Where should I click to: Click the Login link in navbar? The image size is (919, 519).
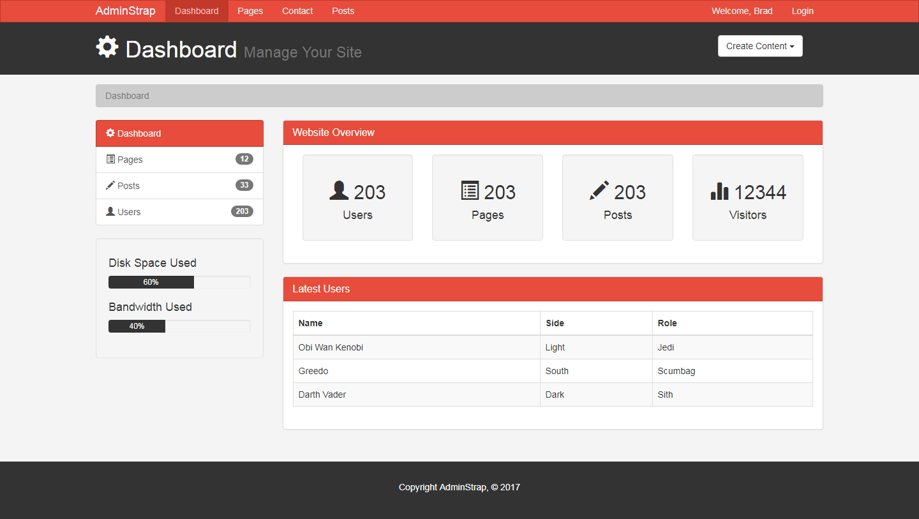(x=802, y=11)
